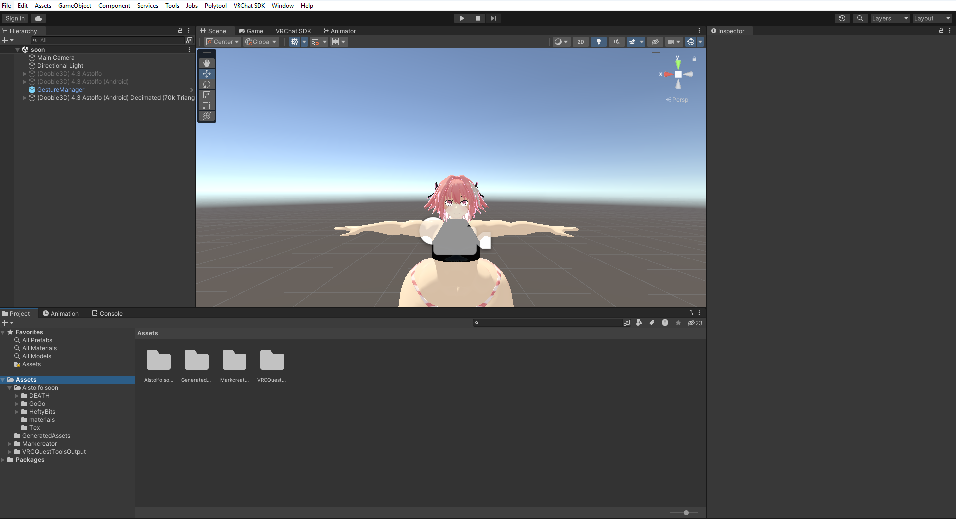Click snap increment ruler icon
Image resolution: width=956 pixels, height=519 pixels.
(336, 42)
